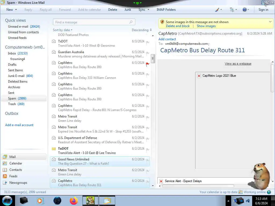Select Unread feeds quick view
This screenshot has height=206, width=275.
(x=17, y=38)
